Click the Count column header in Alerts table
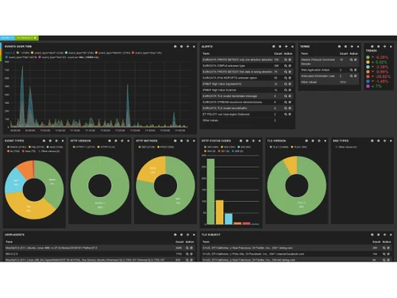397x298 pixels. pos(278,53)
